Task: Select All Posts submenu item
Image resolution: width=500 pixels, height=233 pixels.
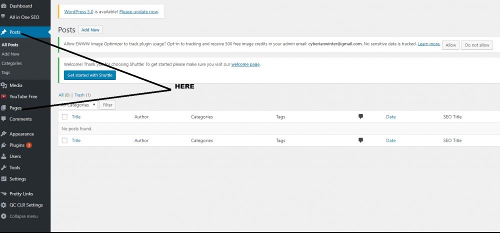Action: click(x=10, y=45)
